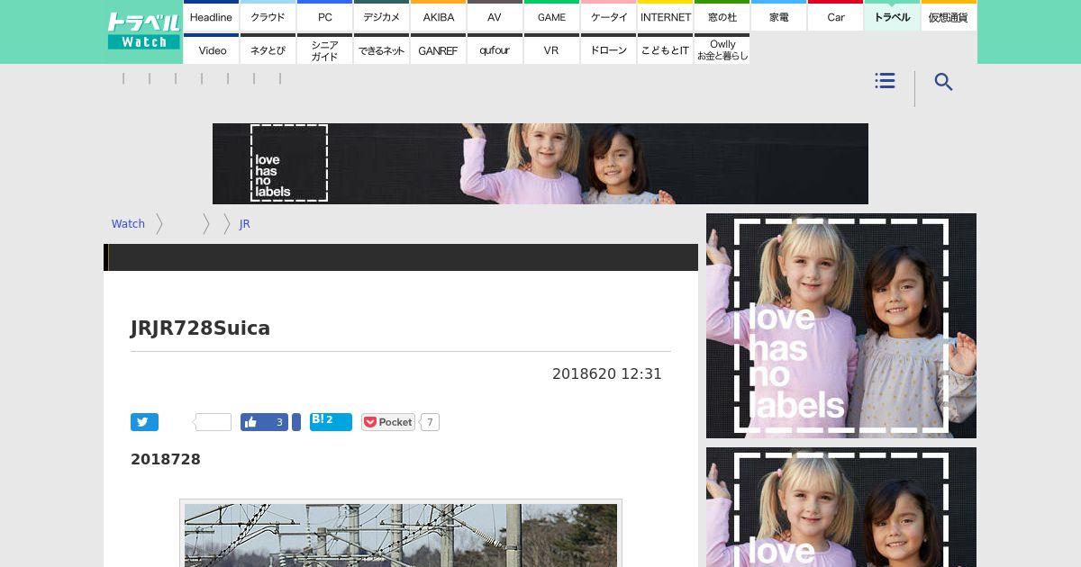Open the ケータイ site tab
The image size is (1081, 567).
point(608,16)
